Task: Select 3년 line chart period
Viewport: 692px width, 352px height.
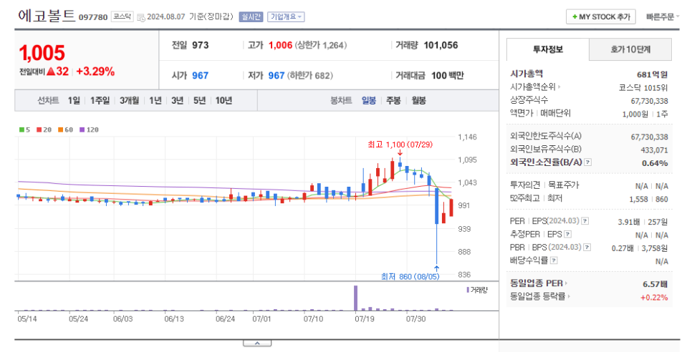Action: 178,100
